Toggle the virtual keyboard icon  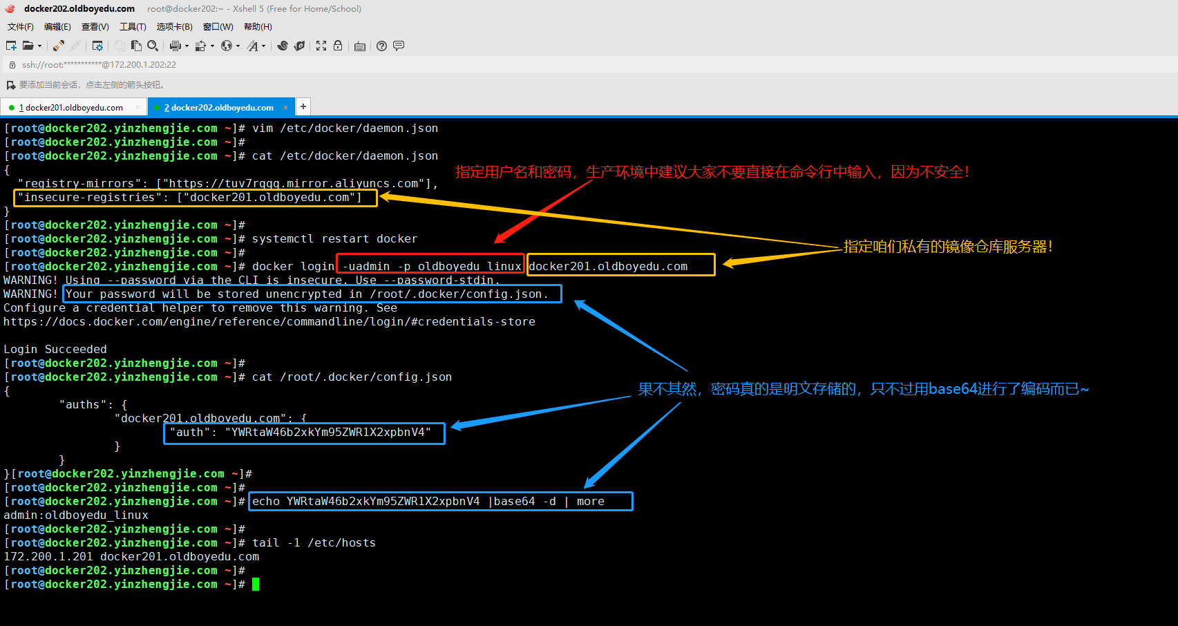[360, 46]
